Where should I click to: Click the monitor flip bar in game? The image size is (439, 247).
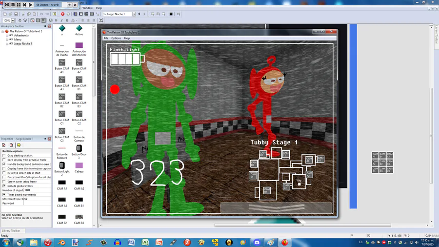(277, 208)
